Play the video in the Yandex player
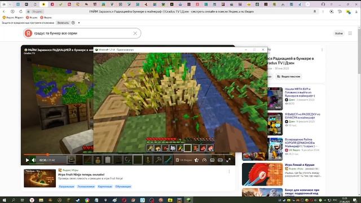This screenshot has height=203, width=361. [x=27, y=160]
